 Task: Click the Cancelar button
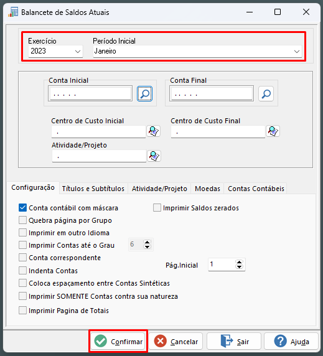pos(176,341)
